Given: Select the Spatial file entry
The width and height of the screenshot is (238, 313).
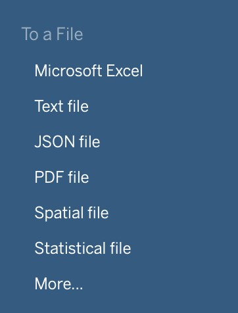Looking at the screenshot, I should (x=72, y=212).
